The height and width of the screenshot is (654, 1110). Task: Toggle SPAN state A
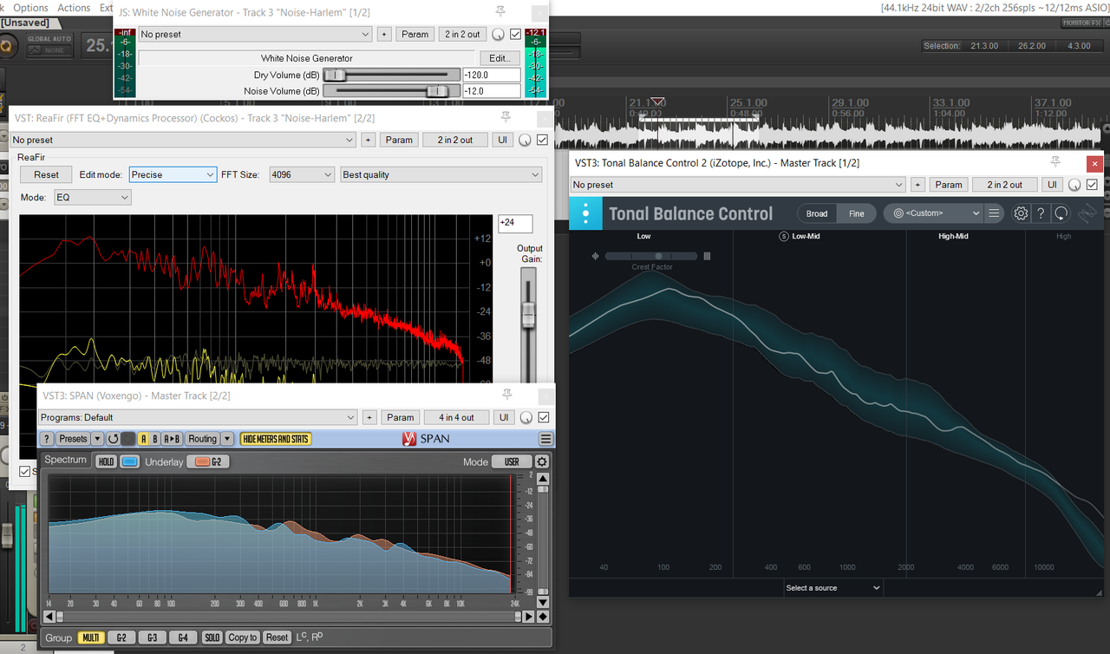coord(144,439)
